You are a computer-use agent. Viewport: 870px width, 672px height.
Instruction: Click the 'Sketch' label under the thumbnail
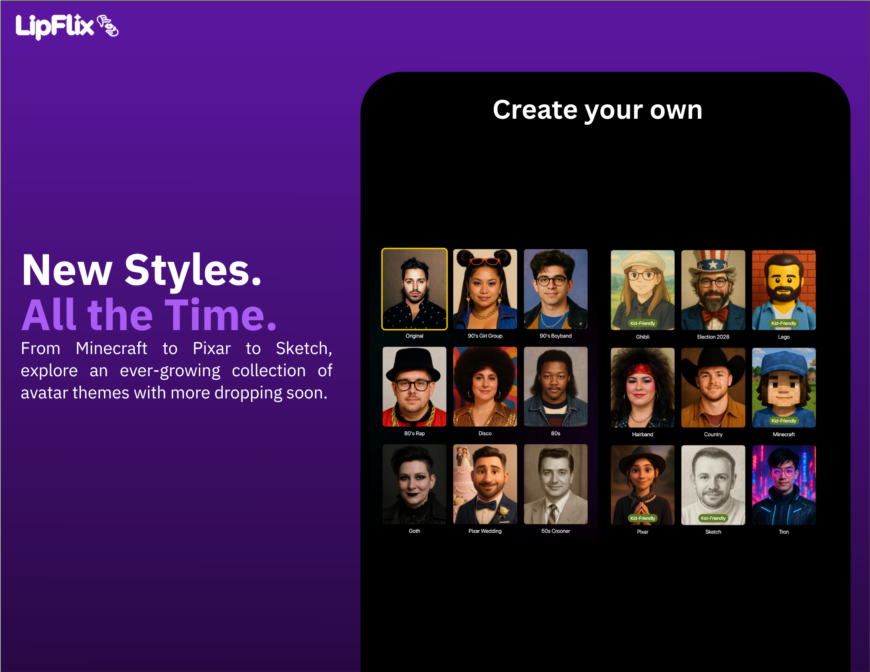tap(713, 532)
